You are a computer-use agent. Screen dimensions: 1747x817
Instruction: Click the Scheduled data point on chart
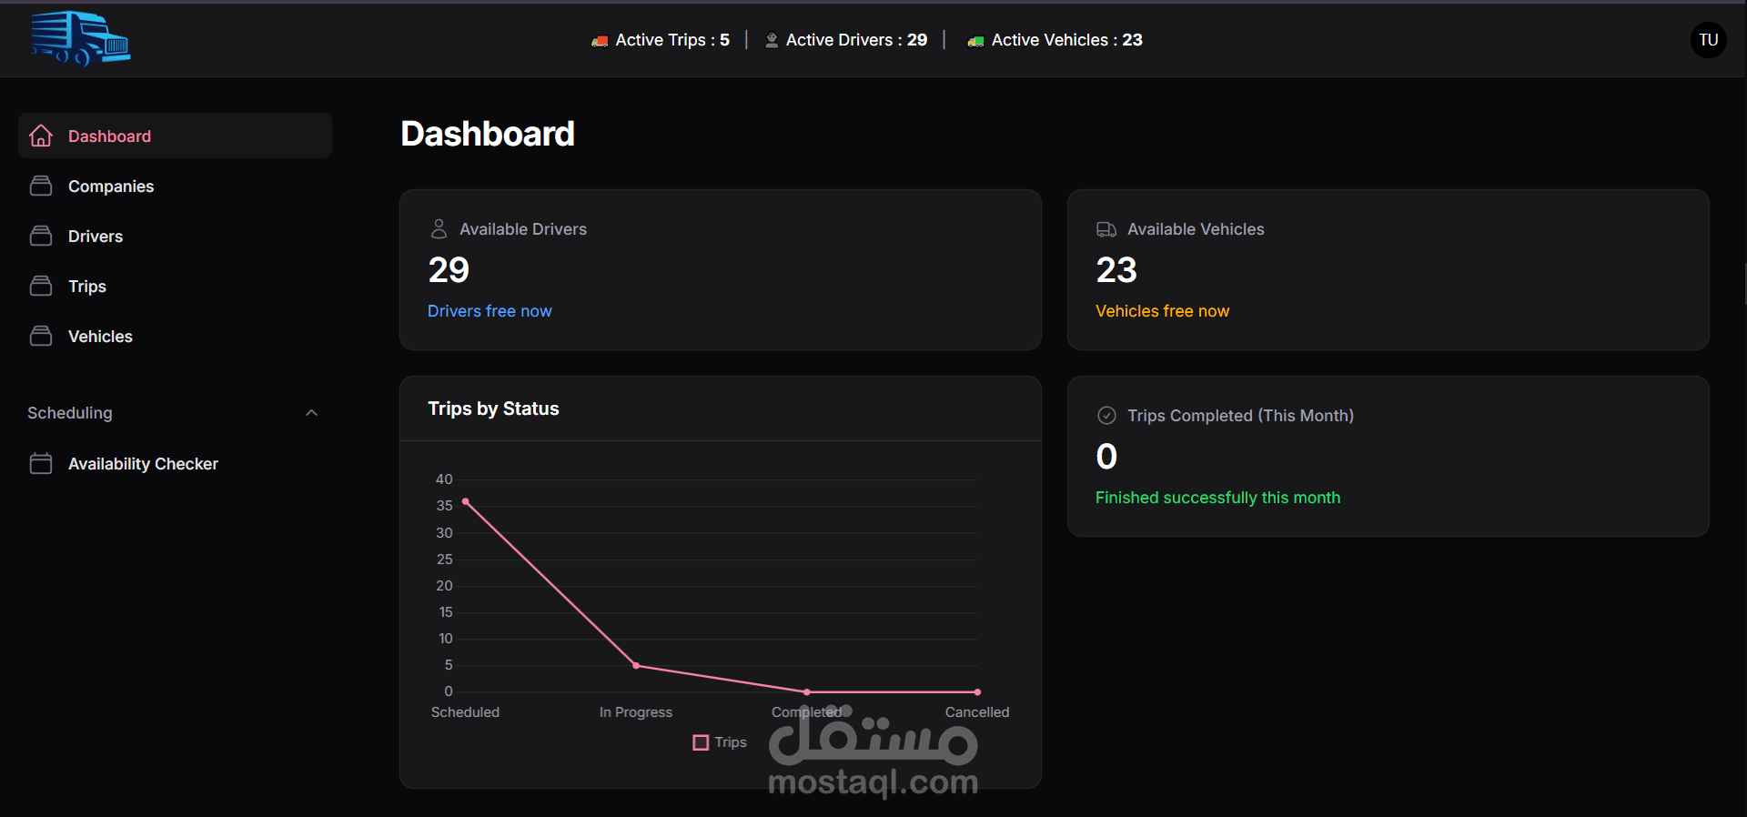pos(465,501)
